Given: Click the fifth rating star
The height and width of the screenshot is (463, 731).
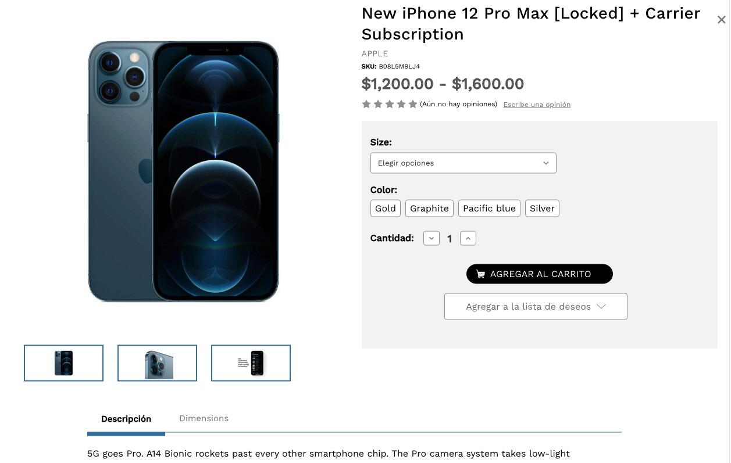Looking at the screenshot, I should pyautogui.click(x=413, y=104).
